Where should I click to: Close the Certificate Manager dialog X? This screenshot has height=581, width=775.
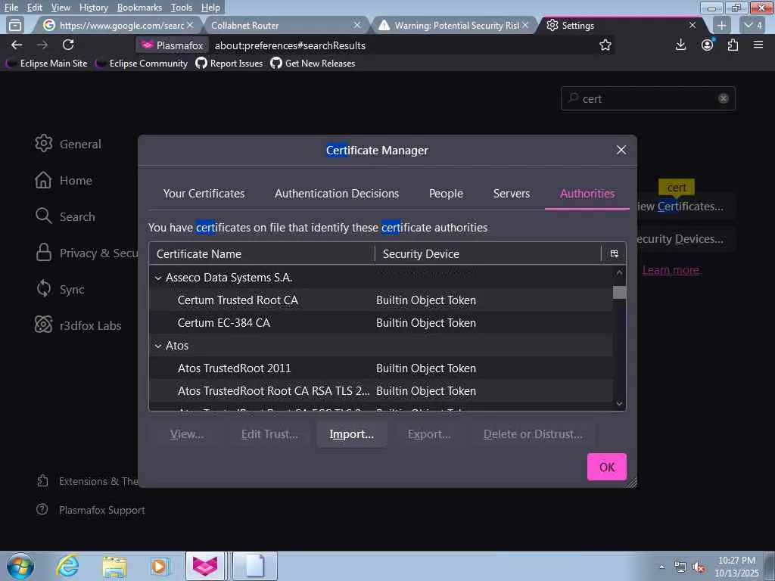tap(621, 150)
